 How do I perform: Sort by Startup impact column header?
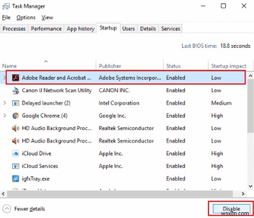pos(229,66)
